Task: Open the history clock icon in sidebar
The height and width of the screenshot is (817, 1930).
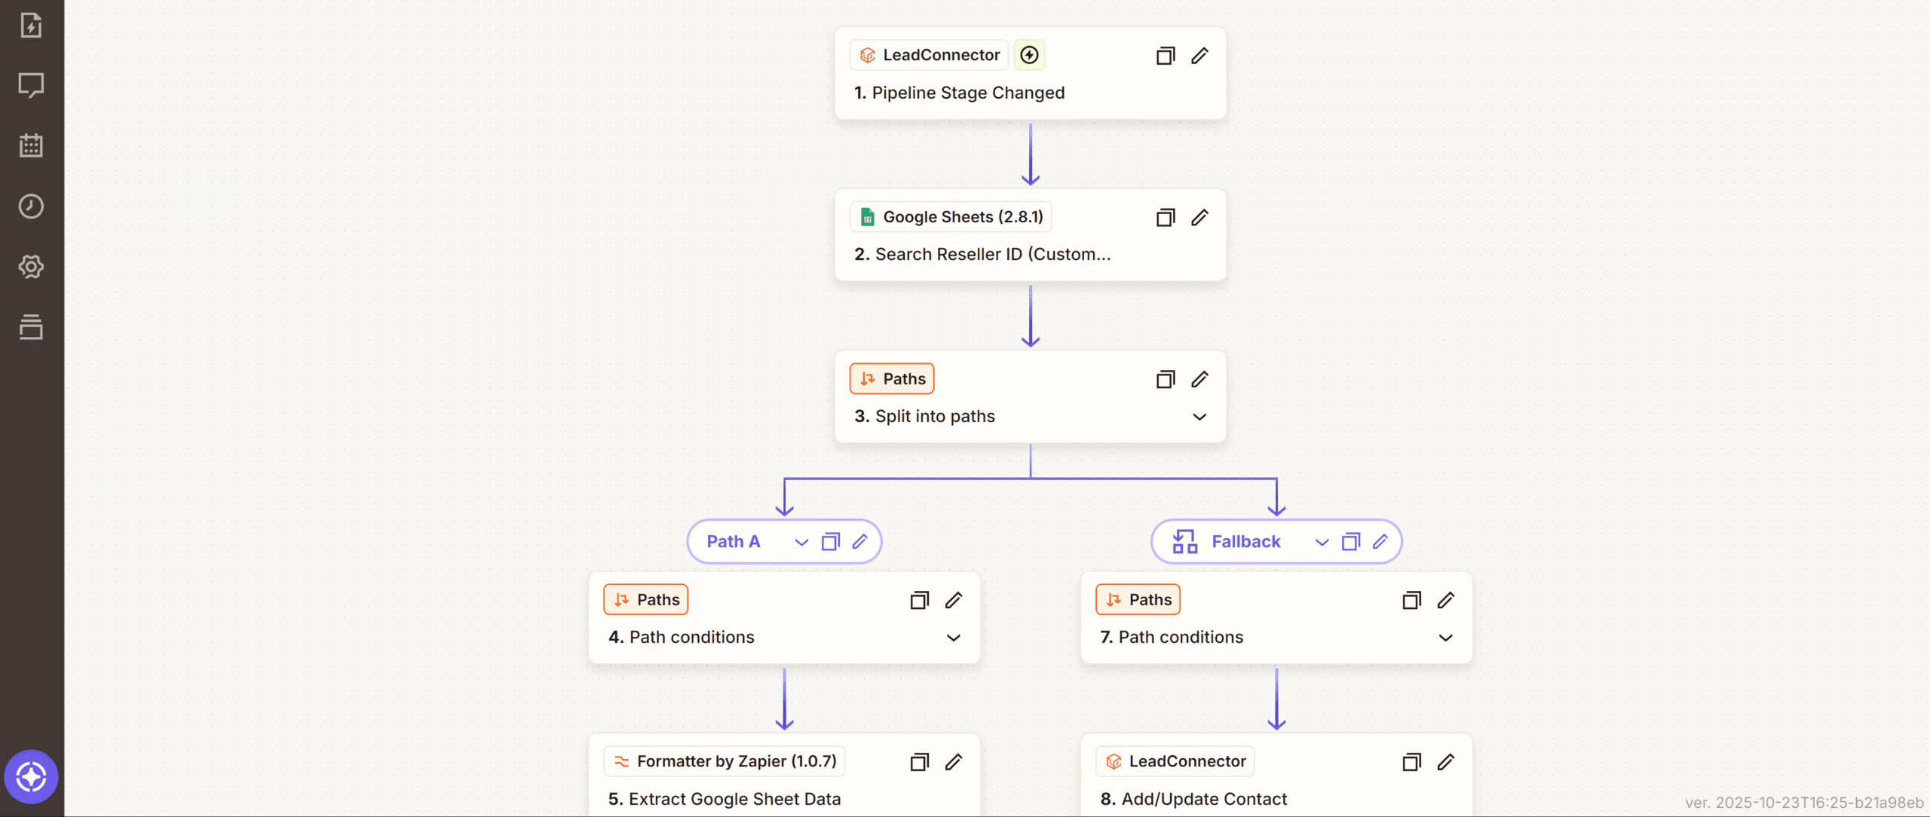Action: click(x=31, y=207)
